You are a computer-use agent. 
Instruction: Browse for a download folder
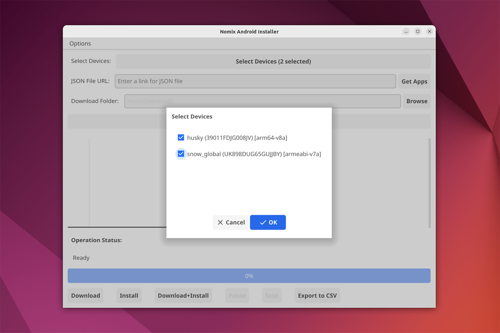pyautogui.click(x=417, y=101)
